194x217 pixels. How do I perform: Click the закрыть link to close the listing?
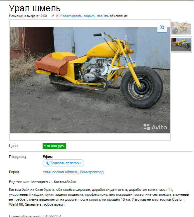click(x=90, y=16)
